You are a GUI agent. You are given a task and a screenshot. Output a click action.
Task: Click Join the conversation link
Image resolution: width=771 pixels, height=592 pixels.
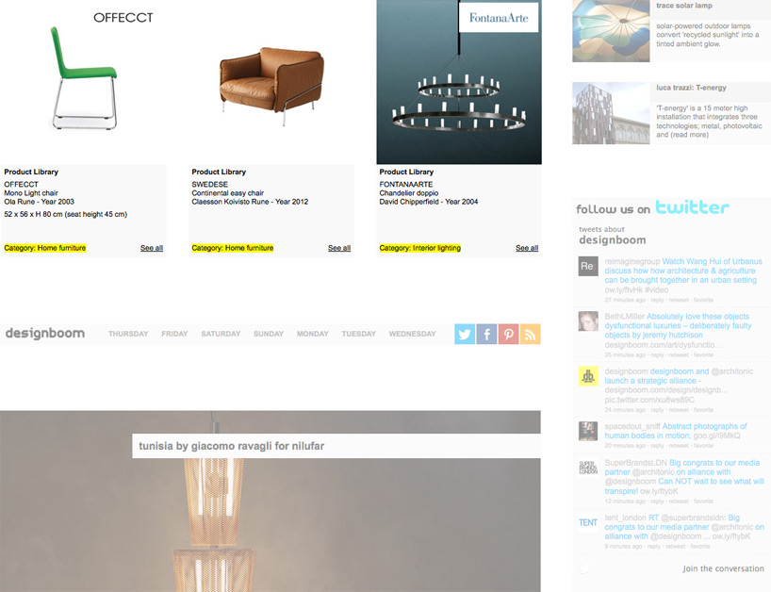click(723, 568)
